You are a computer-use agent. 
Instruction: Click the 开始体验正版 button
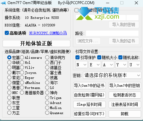pyautogui.click(x=36, y=43)
